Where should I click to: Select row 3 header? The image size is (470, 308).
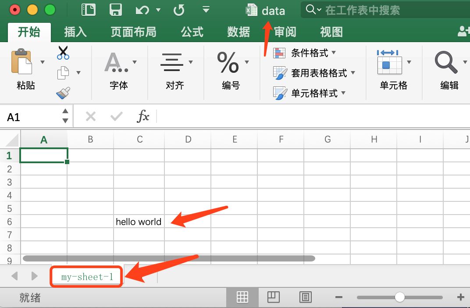10,182
